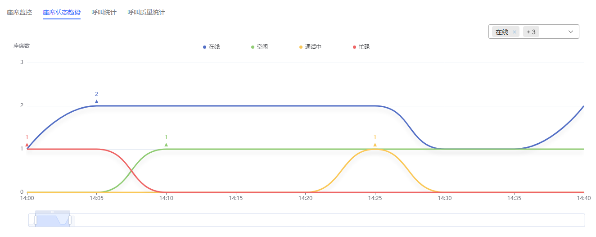
Task: Open the 在线 multi-select combo box
Action: click(533, 32)
